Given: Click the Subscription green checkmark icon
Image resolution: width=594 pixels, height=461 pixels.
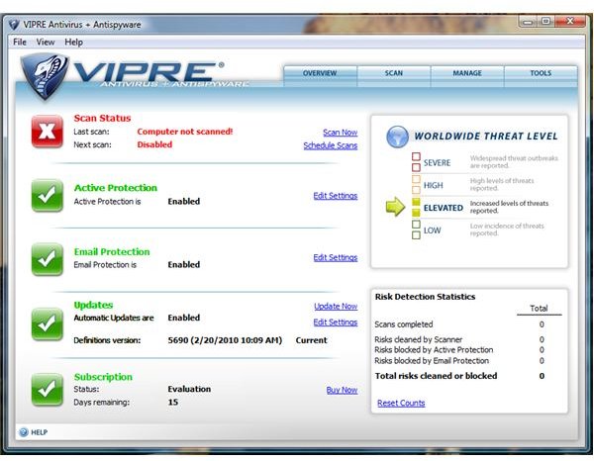Looking at the screenshot, I should [x=47, y=389].
